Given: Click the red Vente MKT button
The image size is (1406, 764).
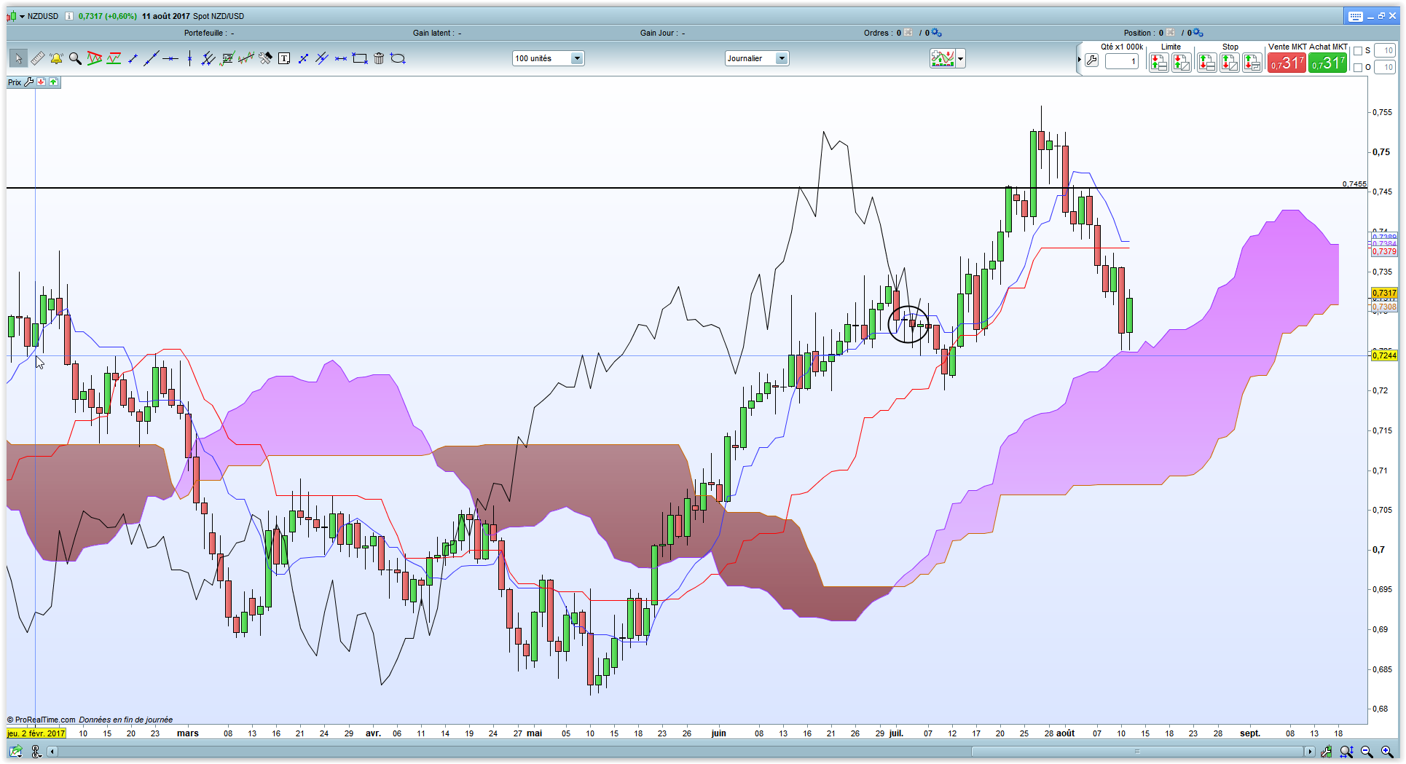Looking at the screenshot, I should tap(1287, 63).
